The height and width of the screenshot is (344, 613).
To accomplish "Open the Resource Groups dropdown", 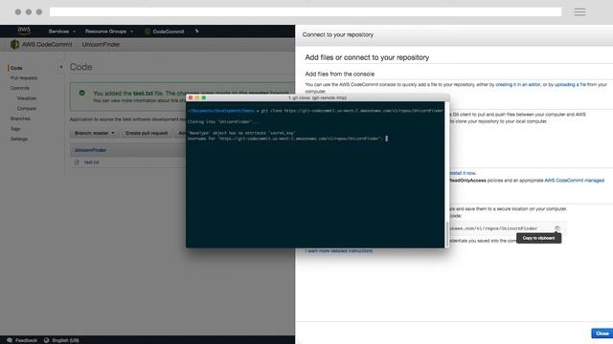I will click(109, 32).
